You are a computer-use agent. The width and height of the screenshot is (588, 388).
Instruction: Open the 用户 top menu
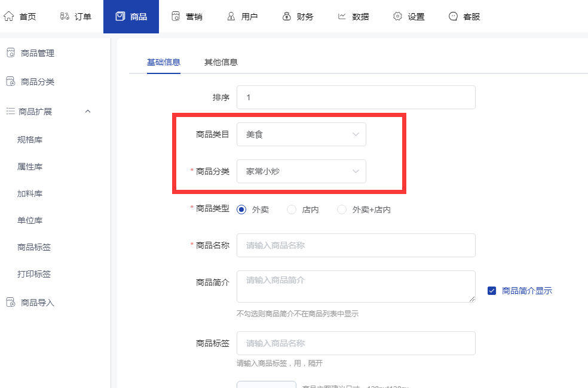(x=249, y=17)
